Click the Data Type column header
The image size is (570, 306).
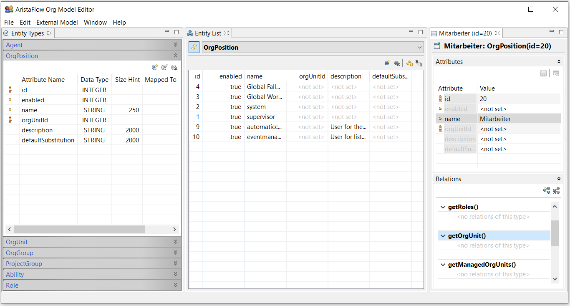[95, 79]
